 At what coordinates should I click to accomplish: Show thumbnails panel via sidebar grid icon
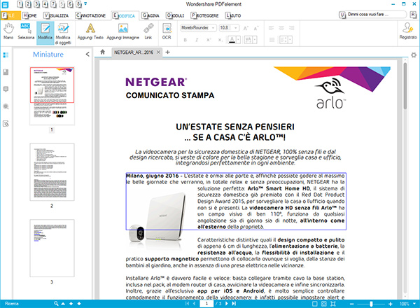(6, 55)
